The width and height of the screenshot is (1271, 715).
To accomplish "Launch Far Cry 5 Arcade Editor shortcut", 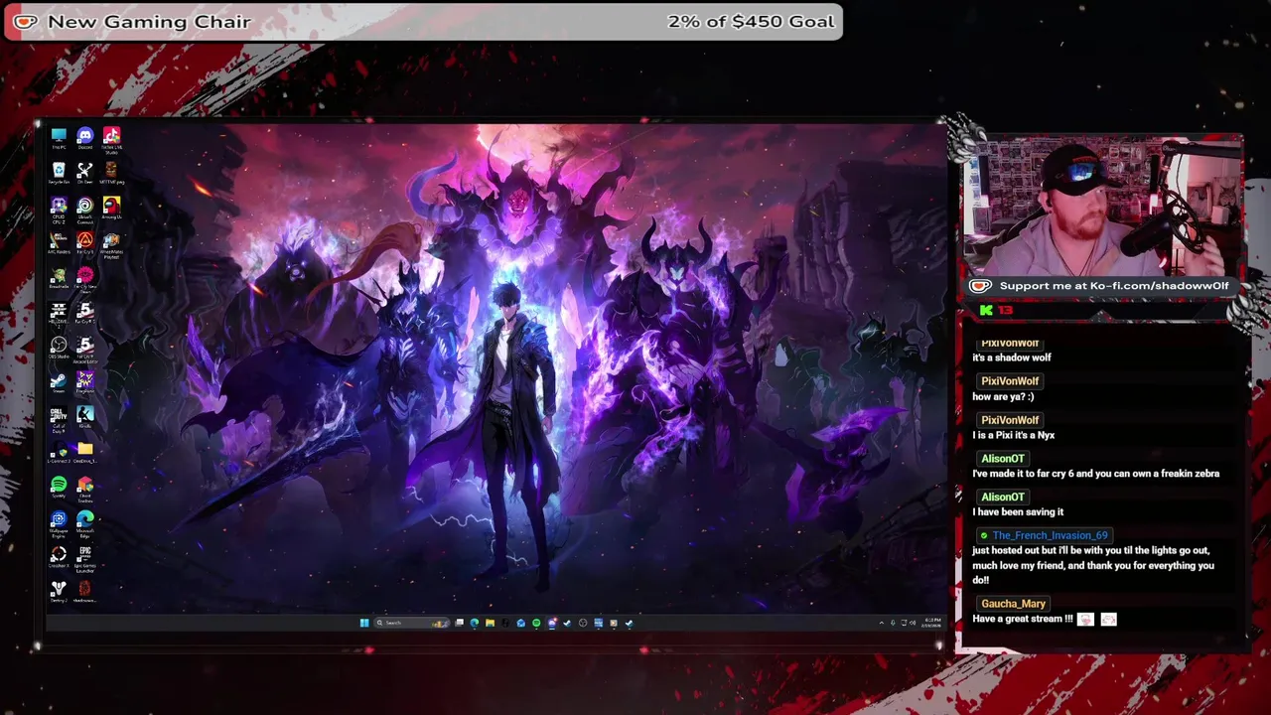I will pos(85,350).
